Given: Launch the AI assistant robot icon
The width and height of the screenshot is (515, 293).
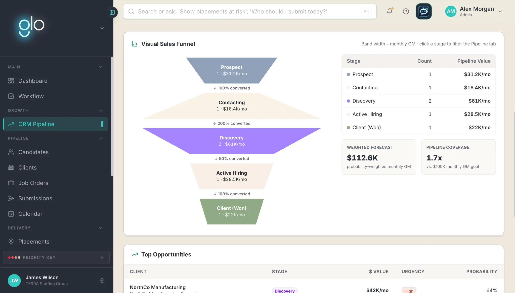Looking at the screenshot, I should [x=423, y=11].
